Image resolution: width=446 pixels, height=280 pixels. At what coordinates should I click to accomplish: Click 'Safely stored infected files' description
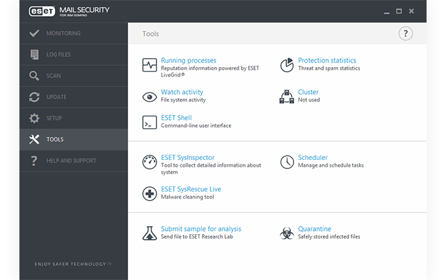(x=329, y=237)
